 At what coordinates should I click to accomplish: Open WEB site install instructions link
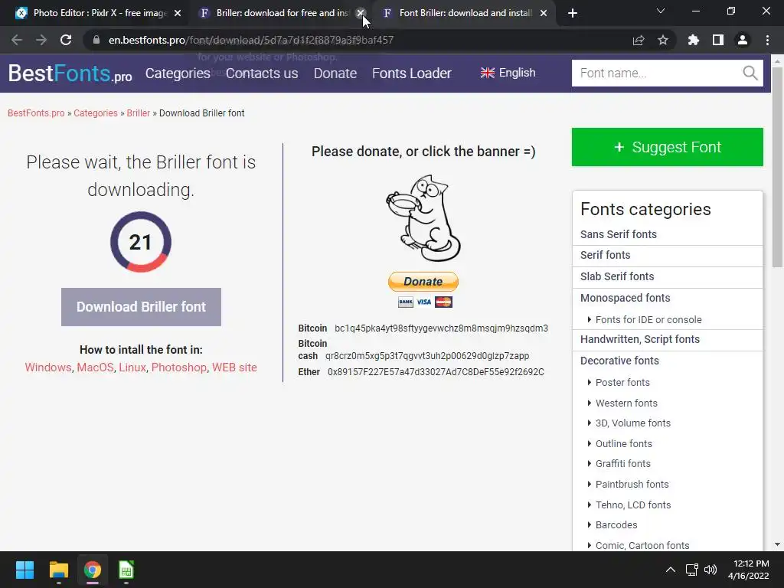pyautogui.click(x=234, y=367)
